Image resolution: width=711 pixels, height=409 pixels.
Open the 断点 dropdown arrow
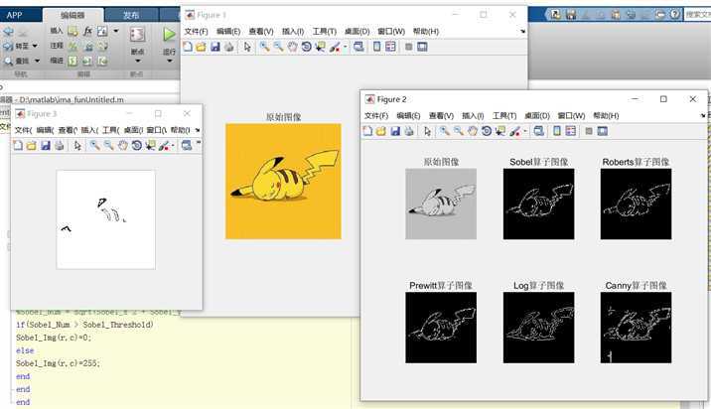pos(137,61)
